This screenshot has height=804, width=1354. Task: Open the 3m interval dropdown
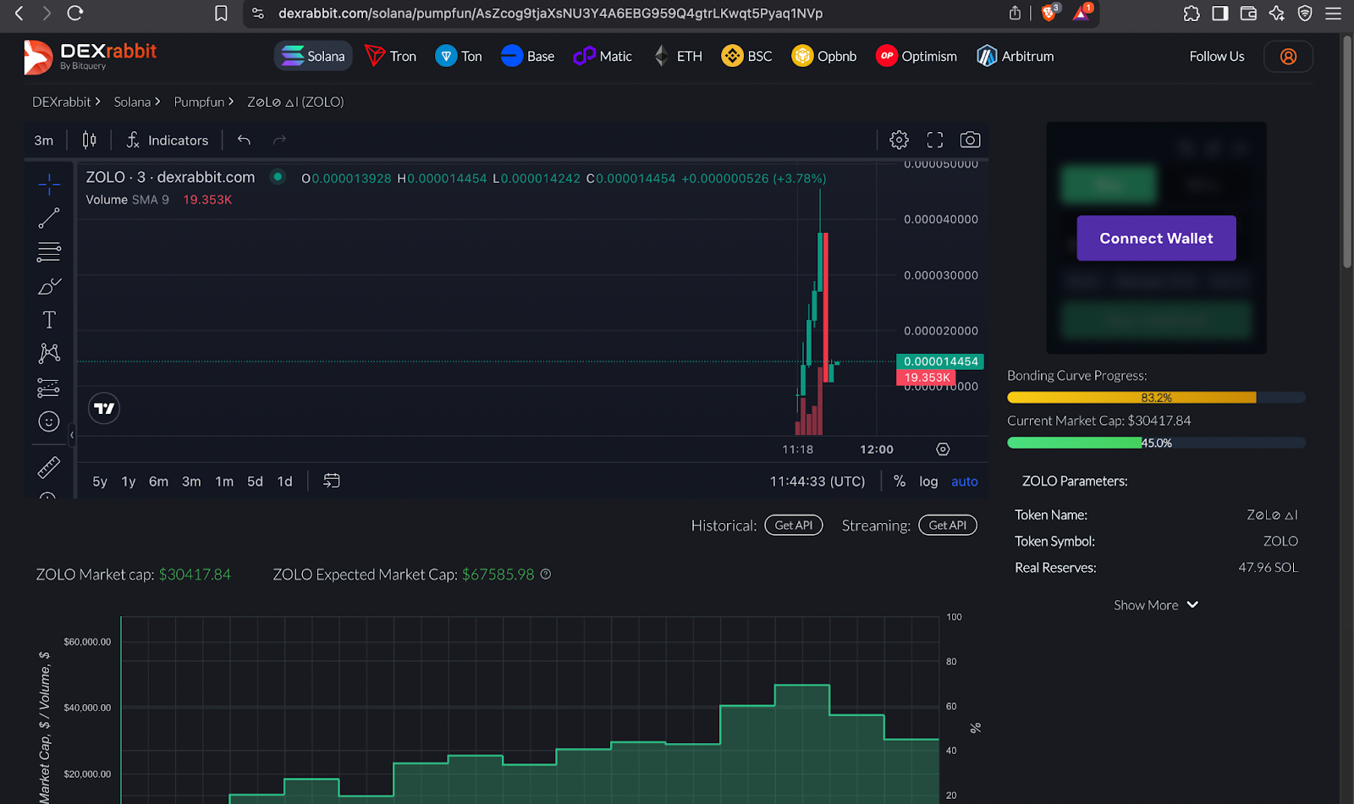44,140
